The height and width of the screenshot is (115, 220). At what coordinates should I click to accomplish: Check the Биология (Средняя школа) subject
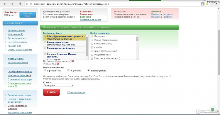coord(92,58)
